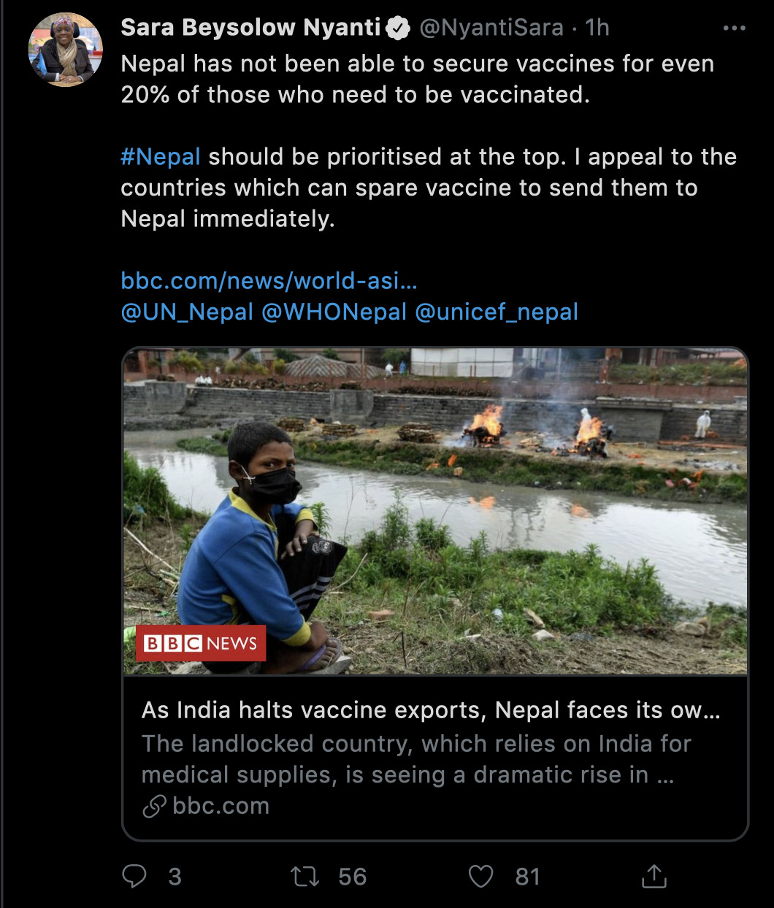Click the "The landlocked country" card description

tap(416, 759)
